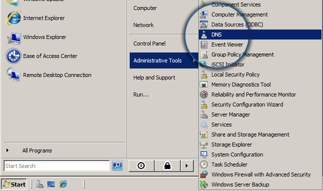Click the System Configuration icon
The image size is (323, 191).
(204, 154)
